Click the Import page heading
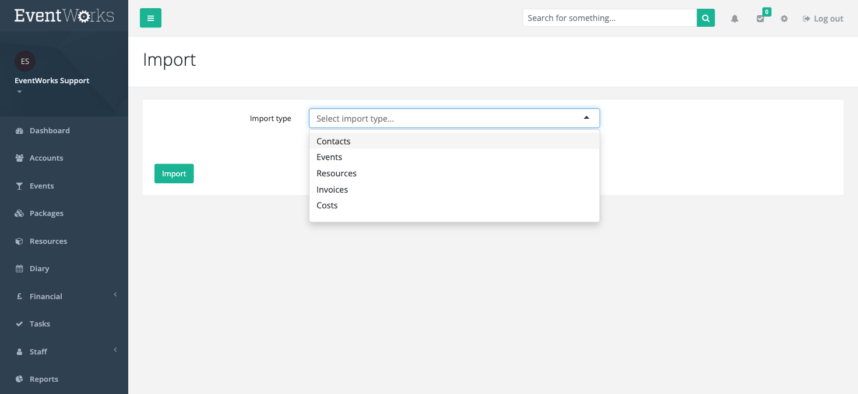 [x=169, y=60]
